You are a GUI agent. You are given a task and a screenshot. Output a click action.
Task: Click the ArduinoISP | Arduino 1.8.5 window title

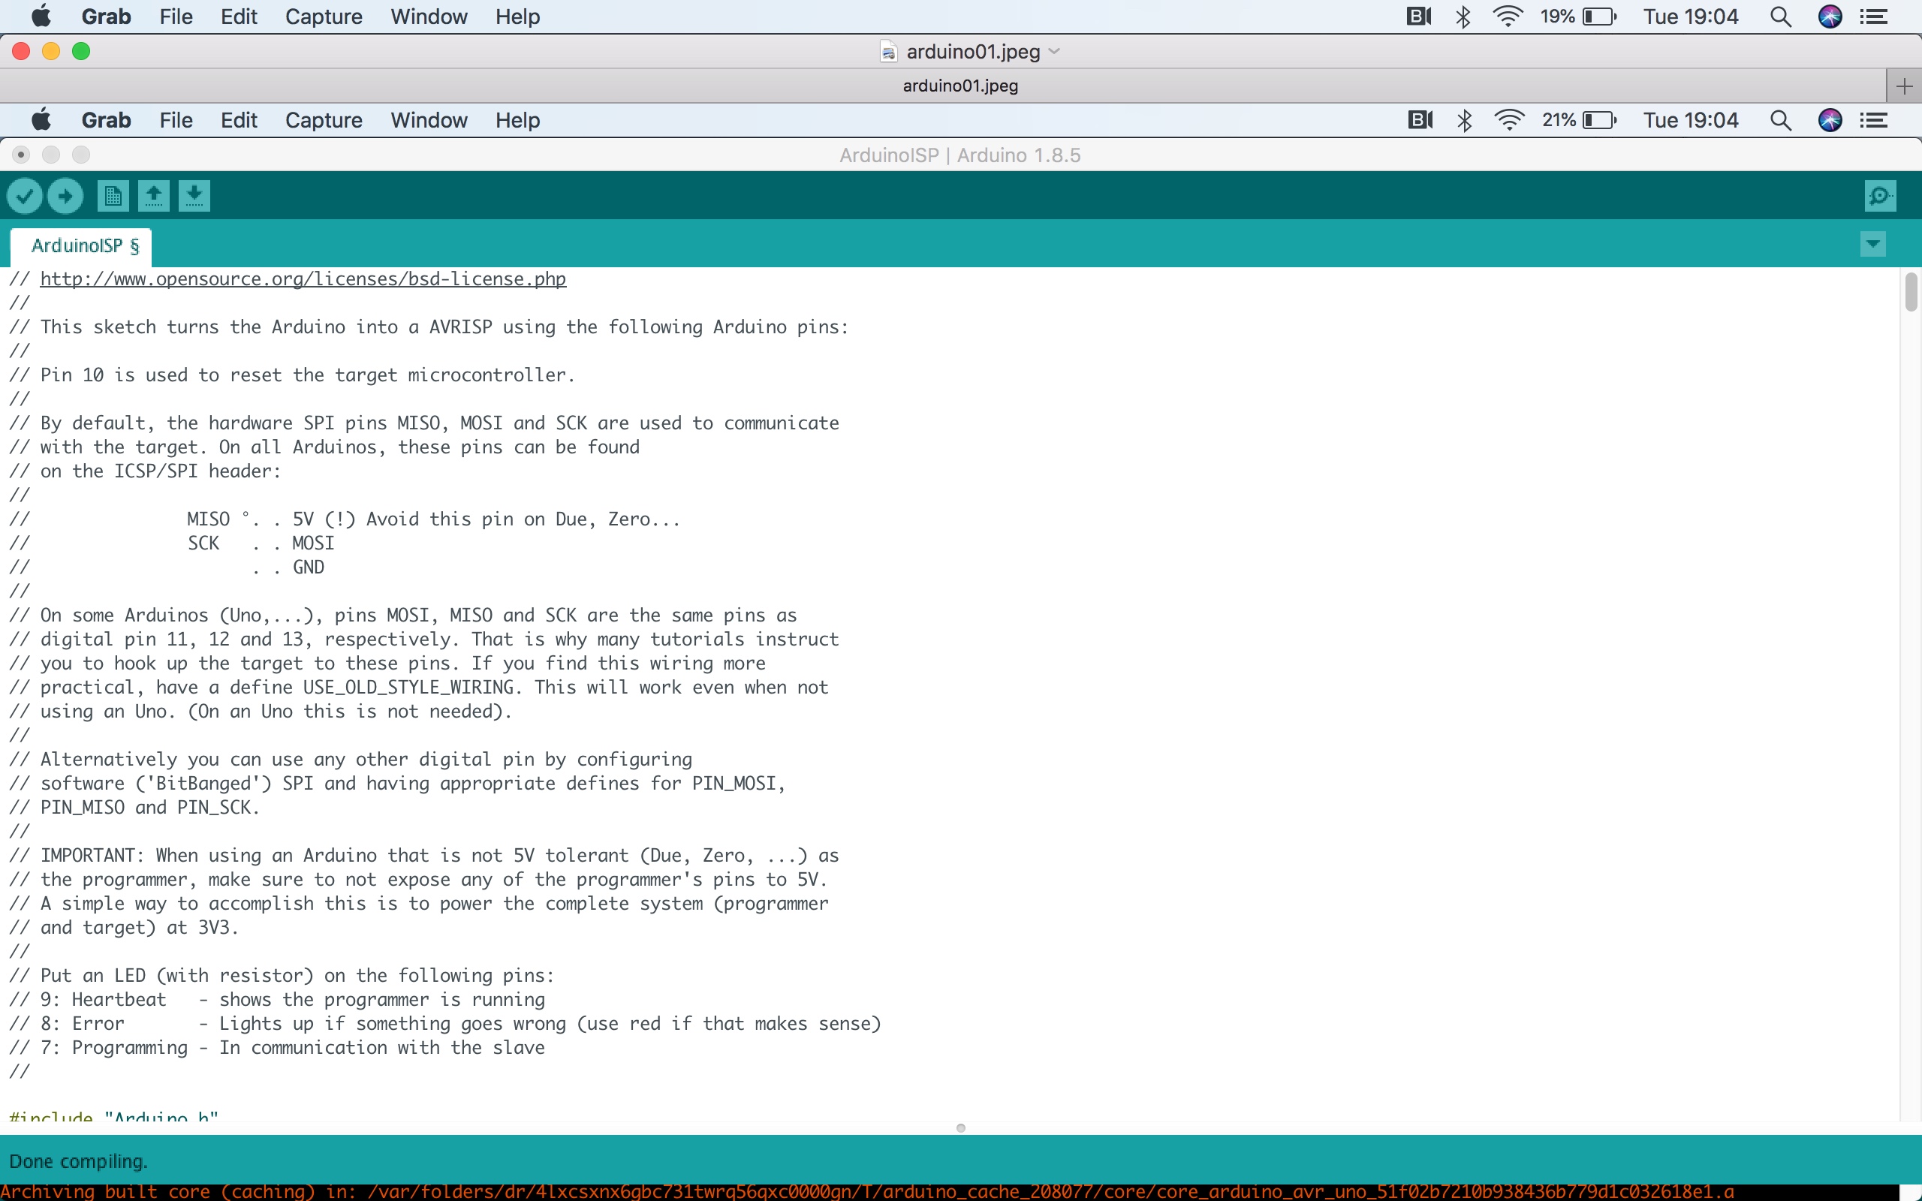[x=960, y=155]
